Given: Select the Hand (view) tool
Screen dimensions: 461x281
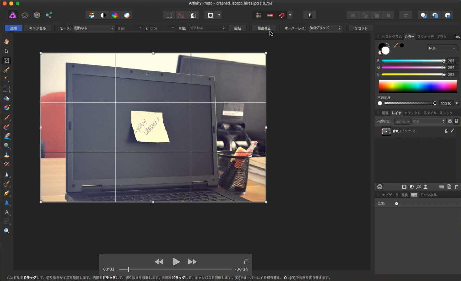Looking at the screenshot, I should [x=7, y=42].
